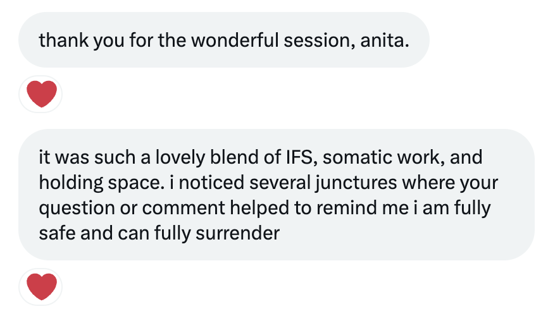Click the word 'surrender' ending the message

coord(238,233)
